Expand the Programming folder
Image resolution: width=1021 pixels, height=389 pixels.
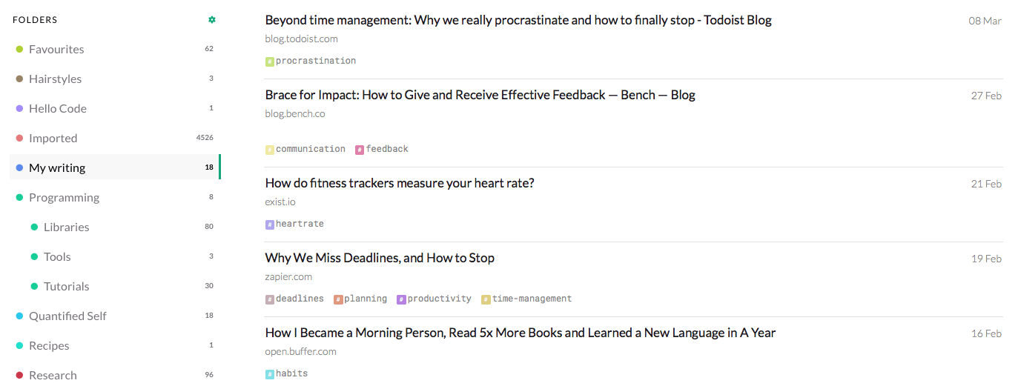[x=64, y=197]
